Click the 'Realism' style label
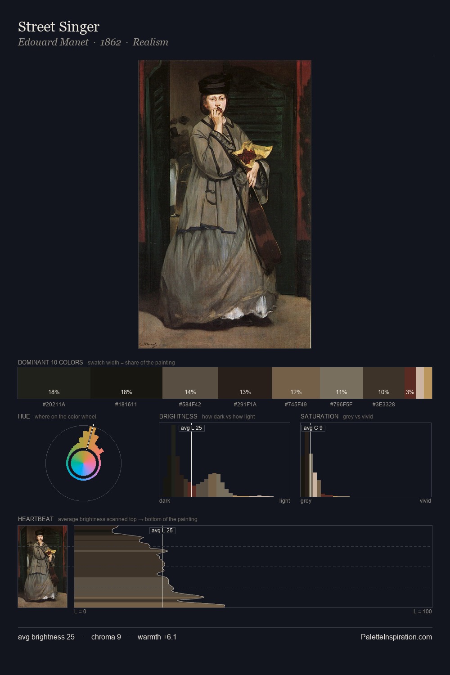Viewport: 450px width, 675px height. tap(150, 42)
